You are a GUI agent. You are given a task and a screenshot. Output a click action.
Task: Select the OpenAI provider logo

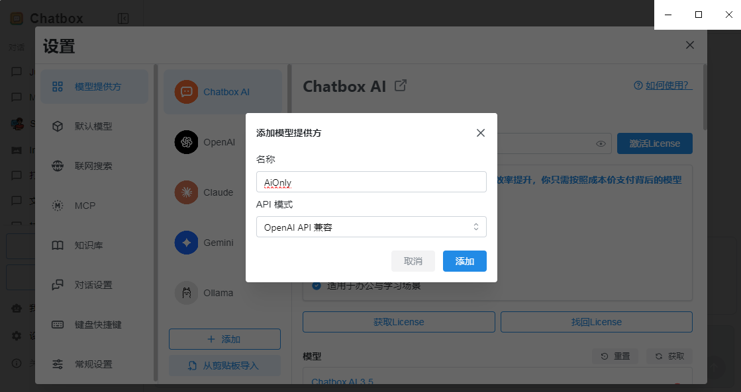click(x=186, y=142)
